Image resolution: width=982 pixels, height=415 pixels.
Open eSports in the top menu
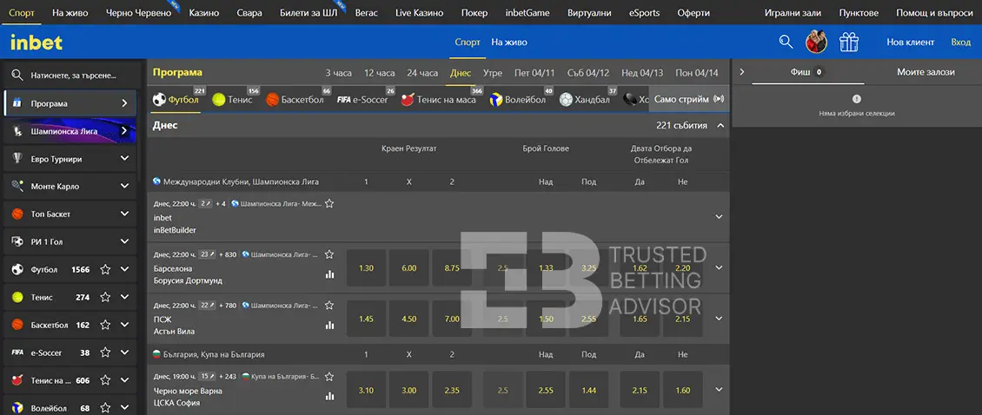645,12
